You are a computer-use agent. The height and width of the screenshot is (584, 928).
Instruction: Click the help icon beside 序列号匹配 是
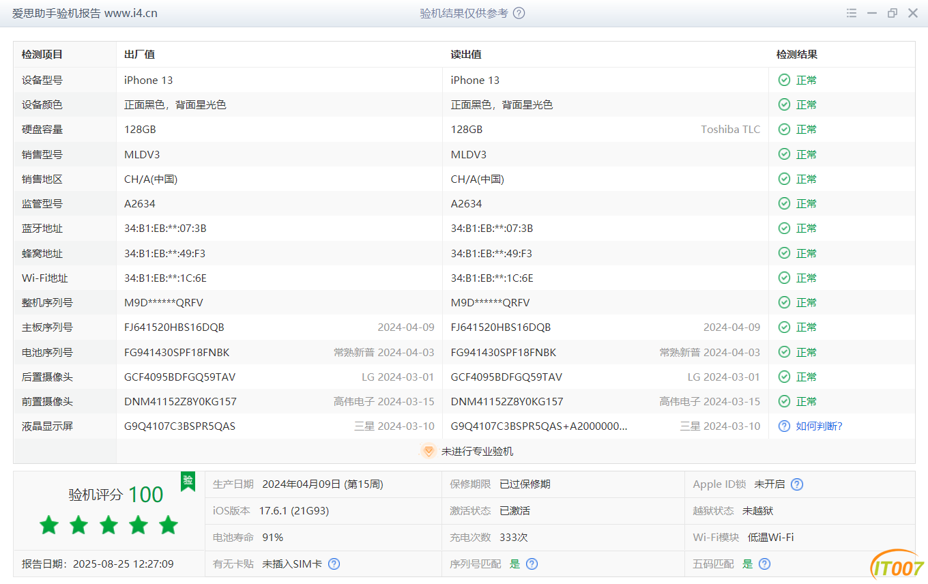(532, 564)
